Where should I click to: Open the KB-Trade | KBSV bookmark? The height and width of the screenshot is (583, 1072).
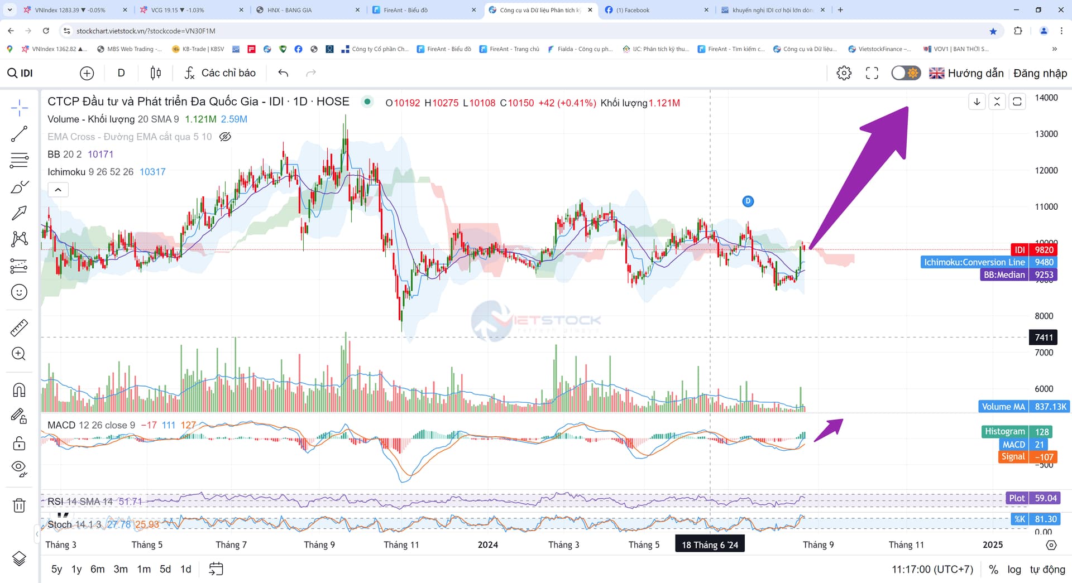(x=198, y=49)
